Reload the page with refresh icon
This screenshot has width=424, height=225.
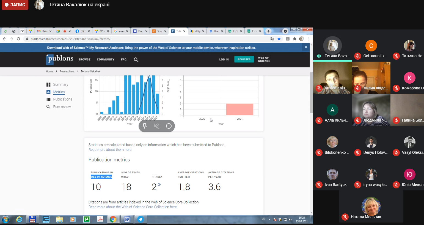click(x=18, y=39)
